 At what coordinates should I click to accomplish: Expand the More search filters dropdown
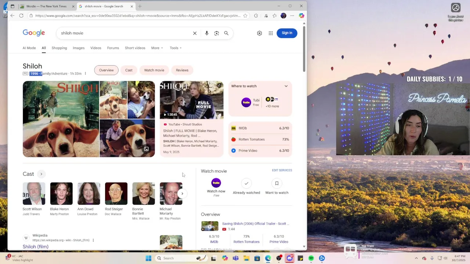(x=157, y=48)
